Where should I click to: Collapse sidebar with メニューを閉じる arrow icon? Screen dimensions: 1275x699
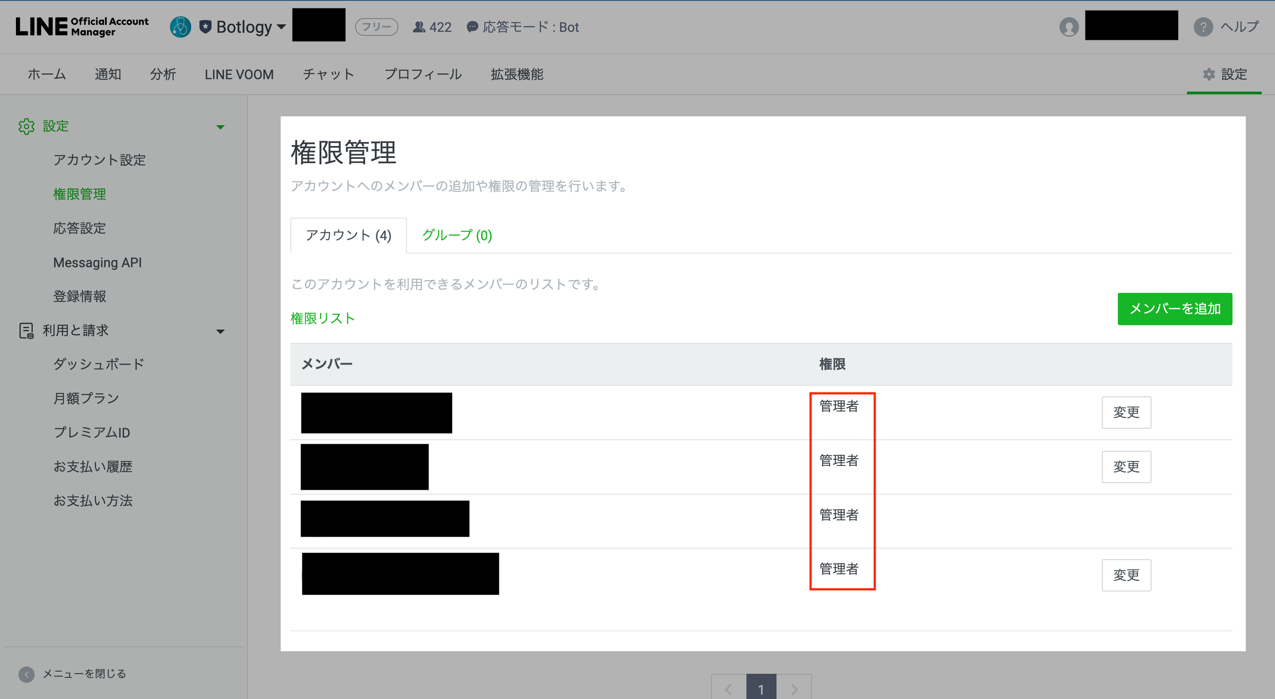tap(26, 674)
